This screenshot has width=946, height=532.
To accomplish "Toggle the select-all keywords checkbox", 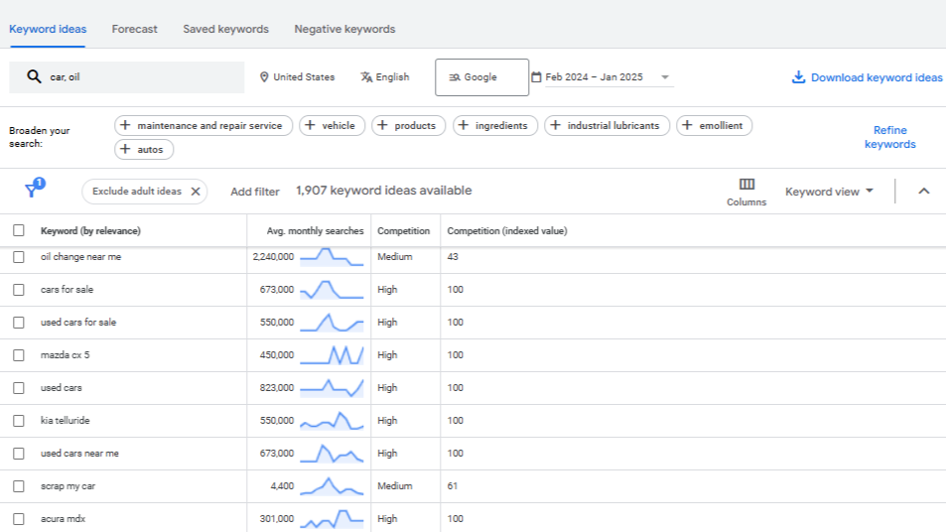I will pyautogui.click(x=19, y=230).
